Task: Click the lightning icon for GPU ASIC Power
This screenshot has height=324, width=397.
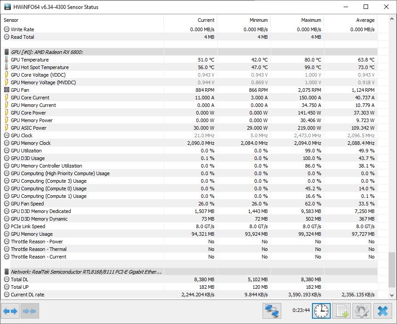Action: tap(7, 128)
